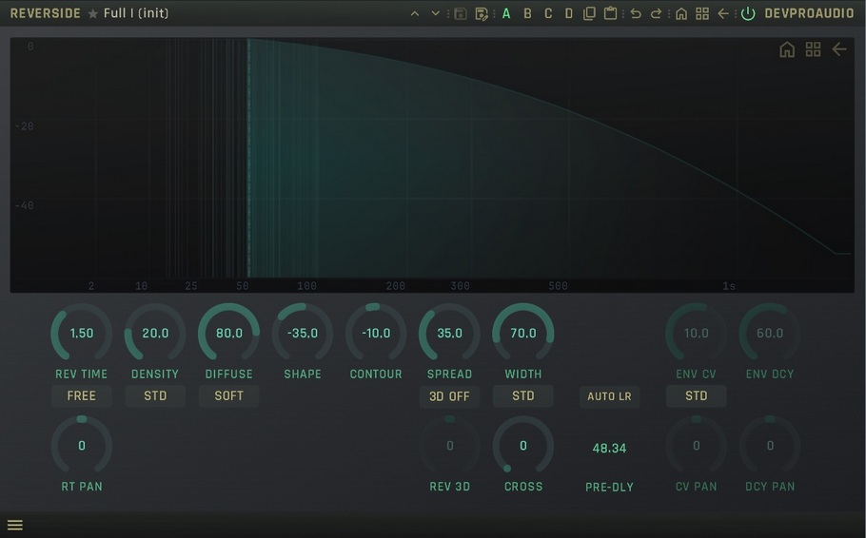Open the FREE mode selector under Rev Time
Viewport: 866px width, 538px height.
(81, 395)
